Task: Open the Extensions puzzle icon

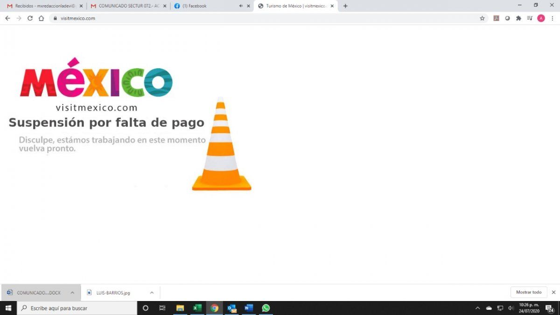Action: point(519,18)
